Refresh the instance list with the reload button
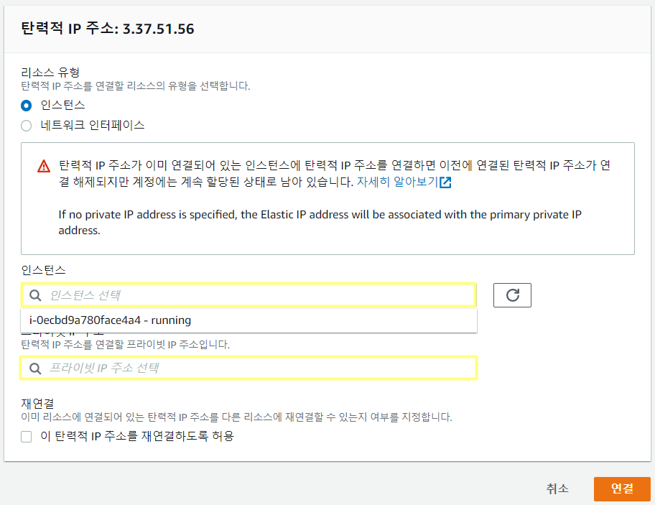The width and height of the screenshot is (655, 505). pos(512,295)
